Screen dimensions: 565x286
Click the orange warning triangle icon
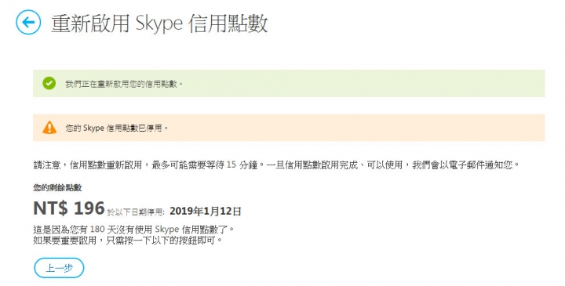coord(49,128)
